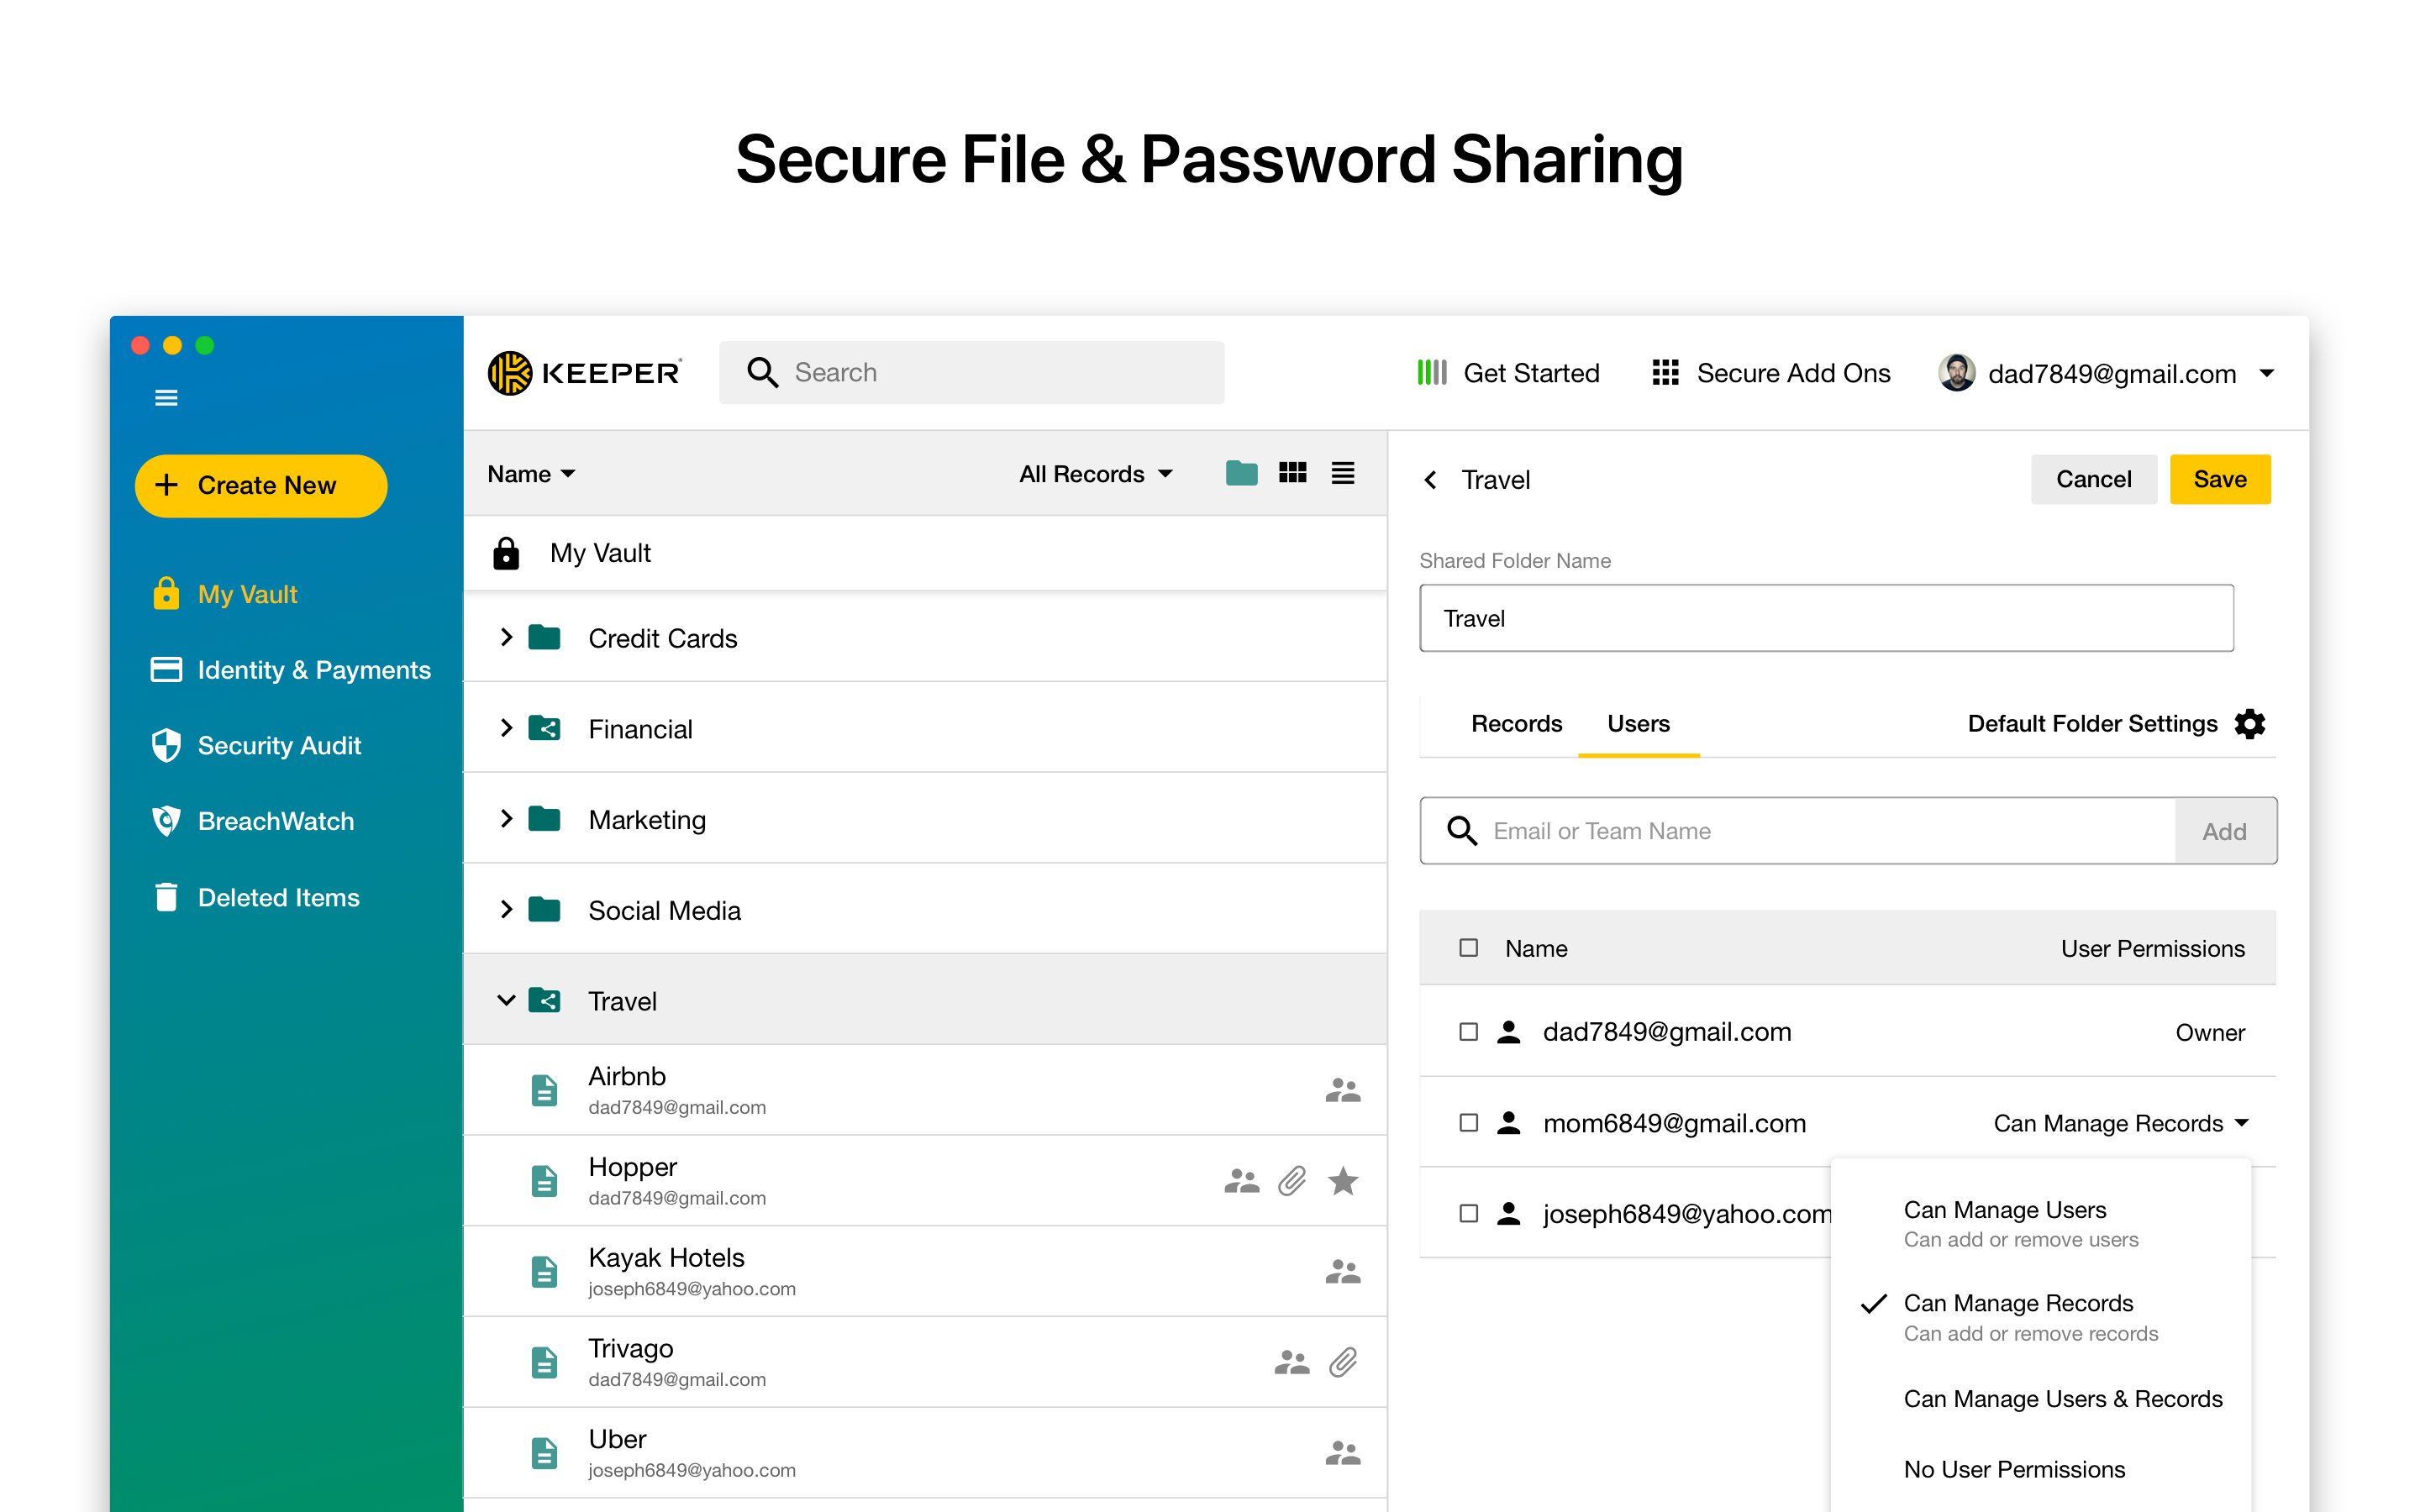Click the hamburger menu icon in sidebar

pyautogui.click(x=166, y=398)
